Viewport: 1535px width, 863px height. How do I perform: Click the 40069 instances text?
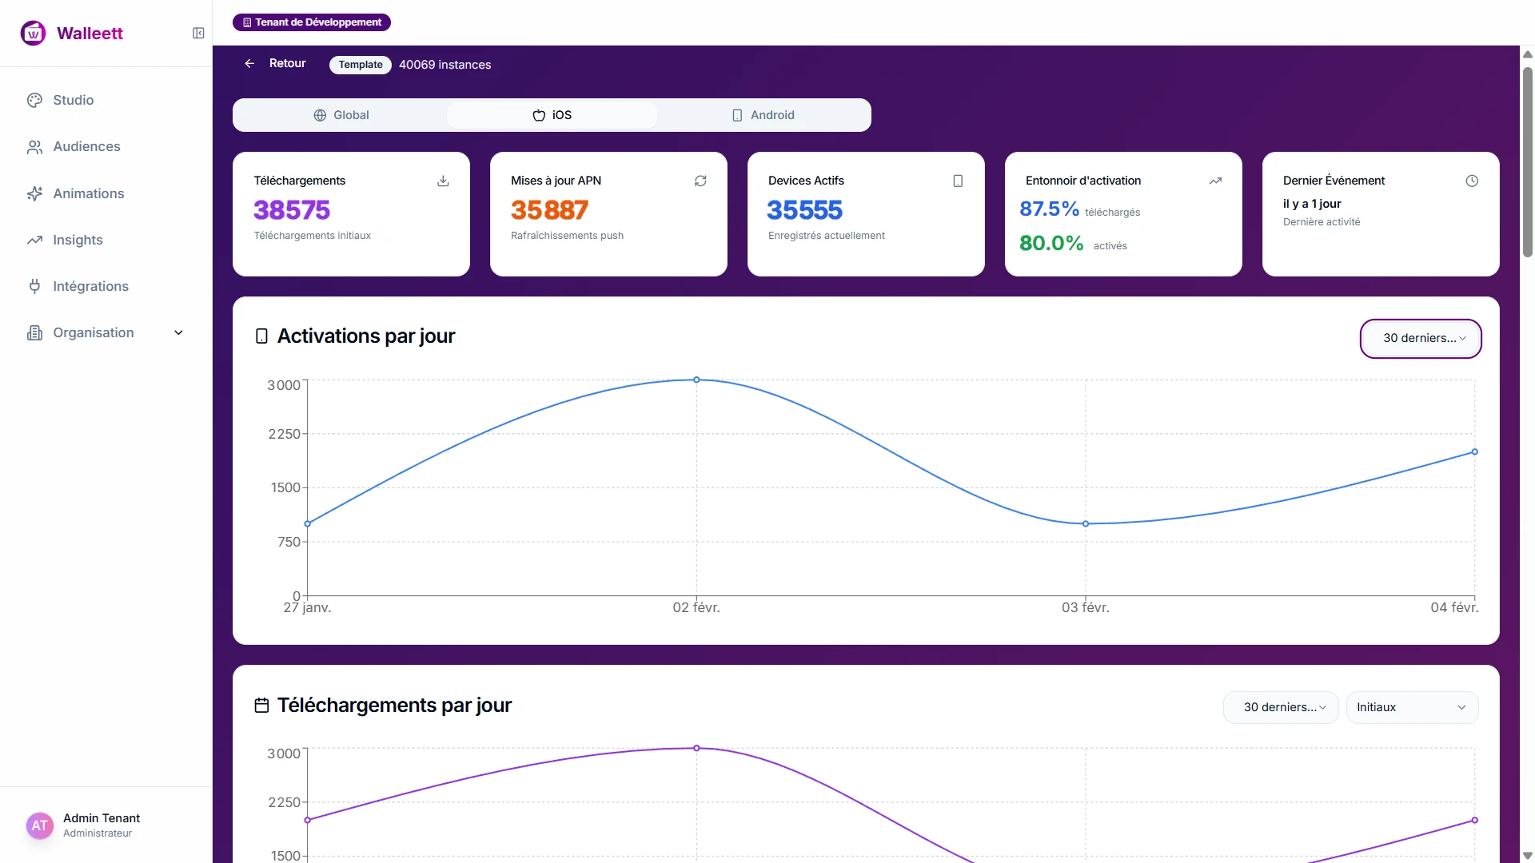pyautogui.click(x=445, y=65)
